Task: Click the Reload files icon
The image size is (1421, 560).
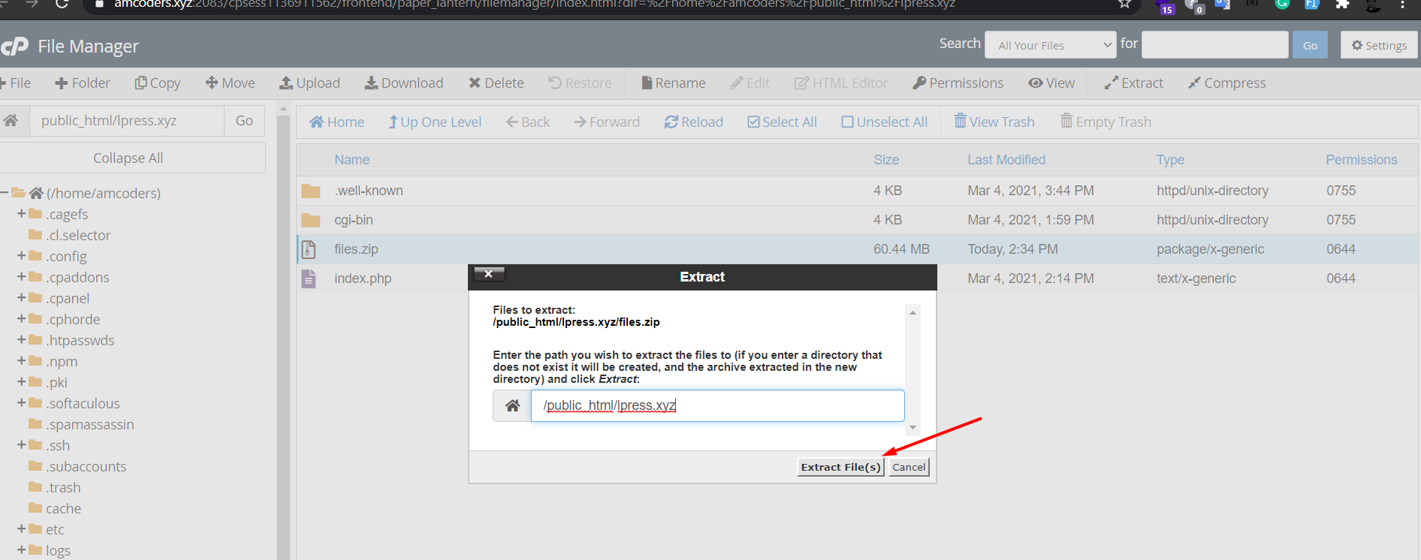Action: [x=671, y=122]
